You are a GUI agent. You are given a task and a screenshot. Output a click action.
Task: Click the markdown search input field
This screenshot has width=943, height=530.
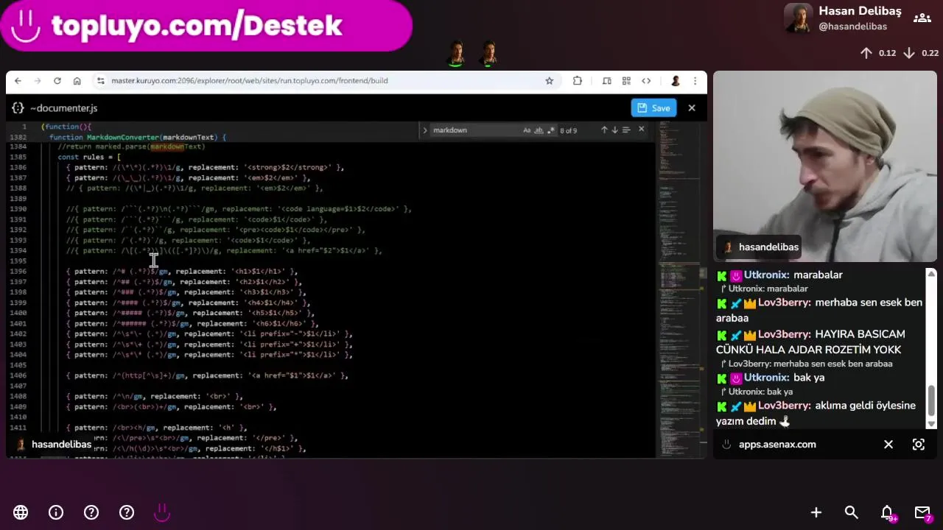coord(475,130)
